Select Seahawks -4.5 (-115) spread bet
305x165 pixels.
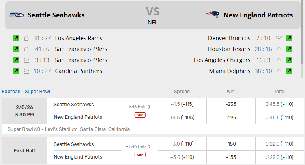point(182,104)
